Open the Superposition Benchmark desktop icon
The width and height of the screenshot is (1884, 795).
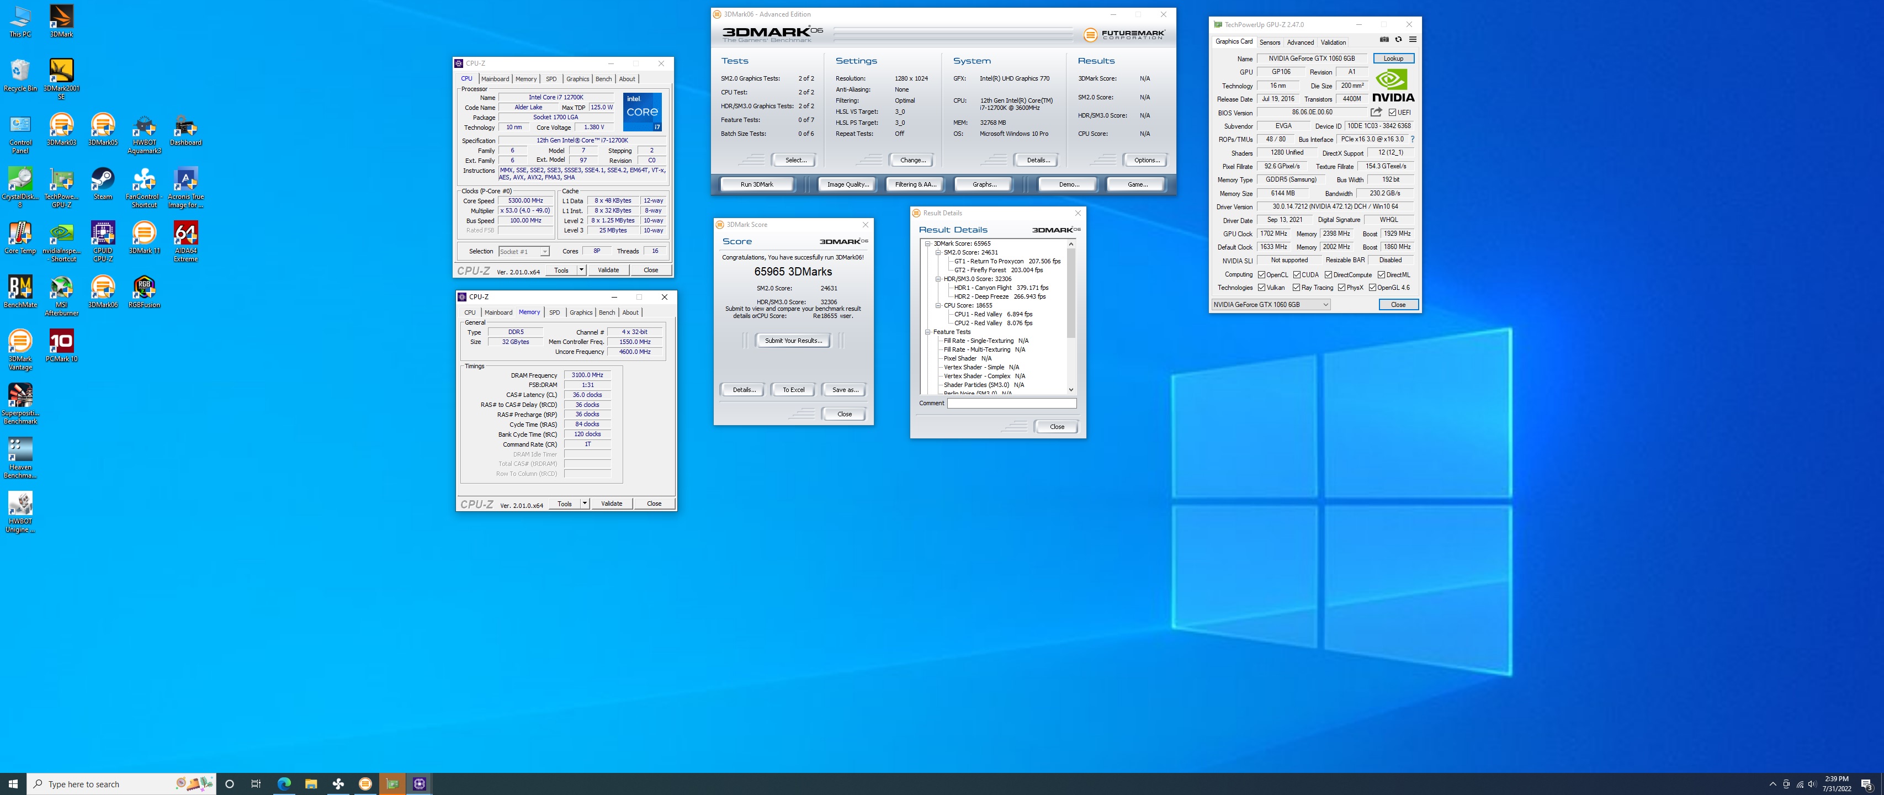click(x=20, y=405)
